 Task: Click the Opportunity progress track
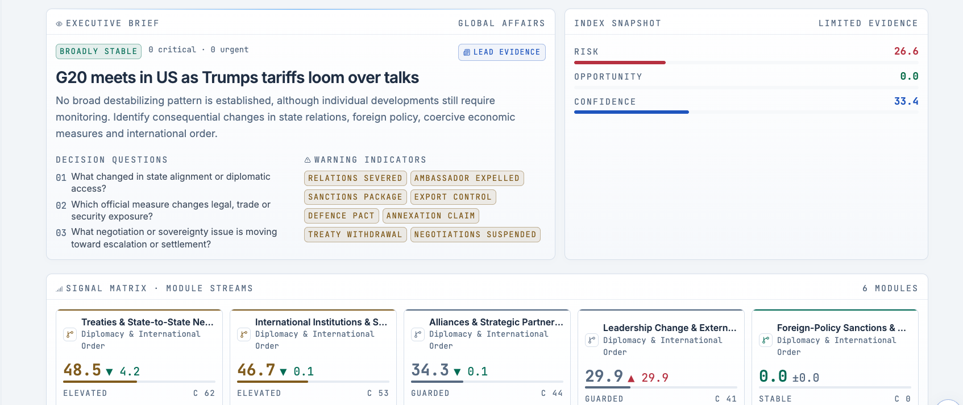(746, 88)
